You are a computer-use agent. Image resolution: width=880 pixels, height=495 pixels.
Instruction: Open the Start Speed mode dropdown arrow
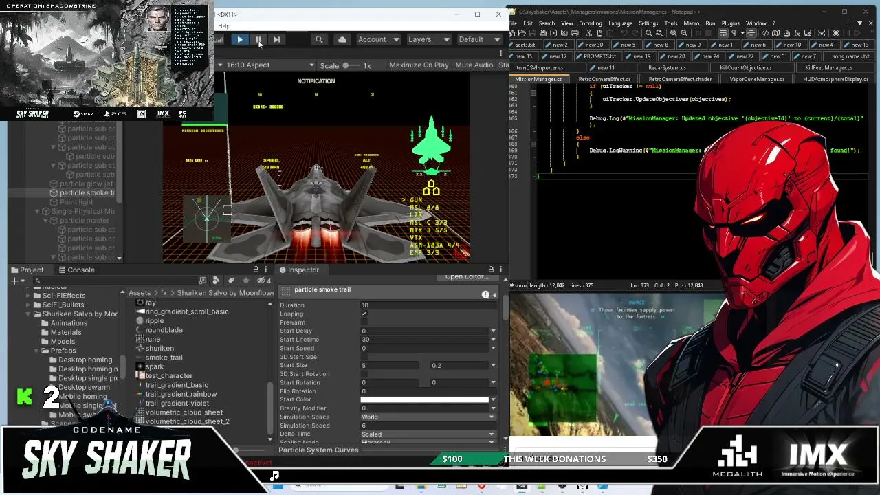point(493,349)
